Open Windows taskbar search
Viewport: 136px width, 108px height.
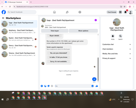(8, 99)
